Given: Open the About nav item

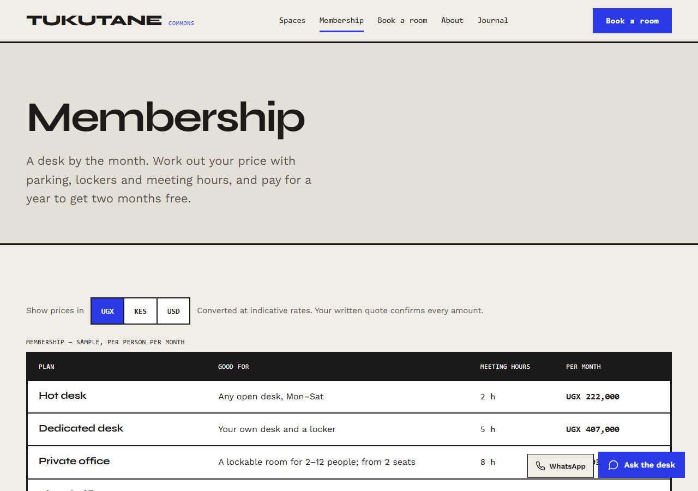Looking at the screenshot, I should point(452,21).
